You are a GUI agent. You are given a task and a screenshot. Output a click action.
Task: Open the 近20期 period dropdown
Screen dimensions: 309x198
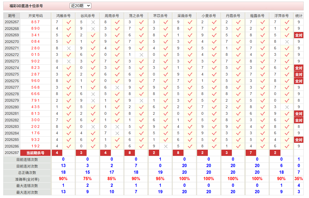click(x=80, y=6)
